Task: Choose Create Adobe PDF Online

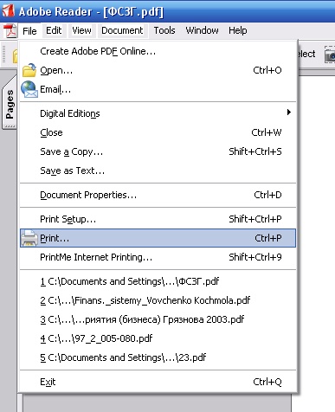Action: click(x=158, y=51)
